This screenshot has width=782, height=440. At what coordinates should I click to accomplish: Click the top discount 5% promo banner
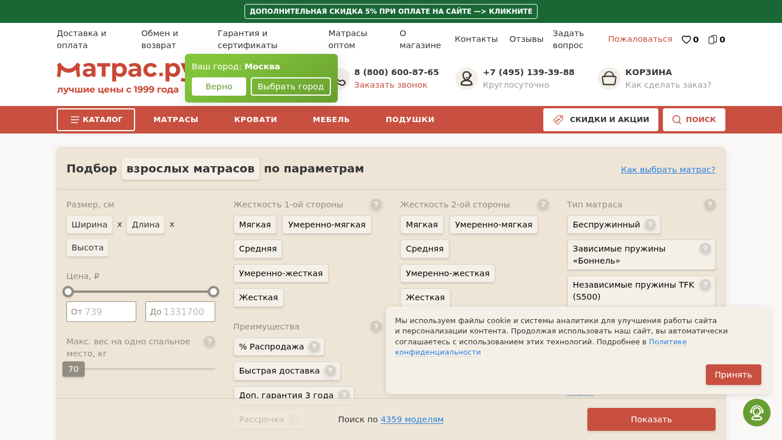pyautogui.click(x=391, y=11)
